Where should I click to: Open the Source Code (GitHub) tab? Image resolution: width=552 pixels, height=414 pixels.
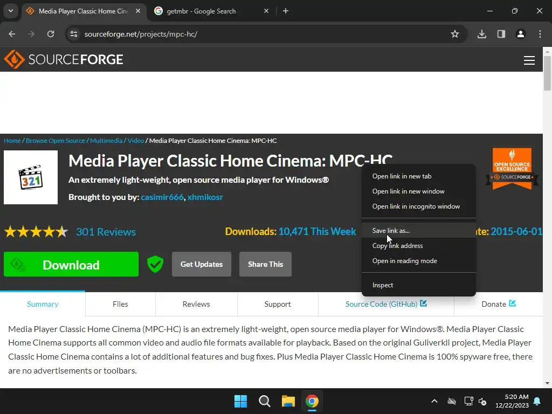386,304
